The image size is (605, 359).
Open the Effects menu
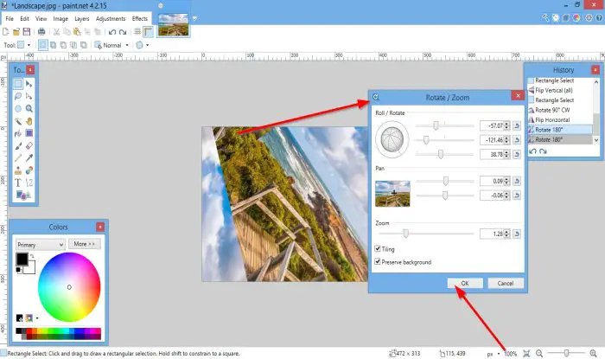tap(140, 18)
